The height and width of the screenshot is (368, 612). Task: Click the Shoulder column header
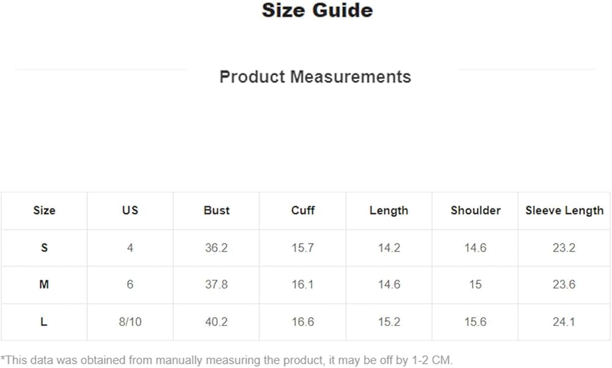pos(476,210)
